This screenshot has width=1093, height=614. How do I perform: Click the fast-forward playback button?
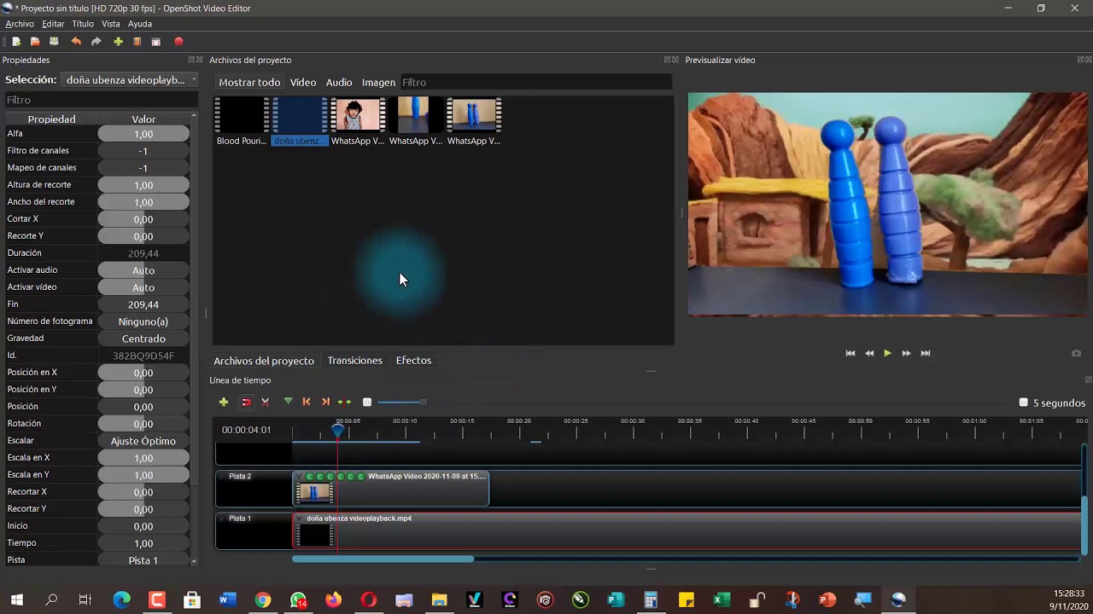[x=906, y=353]
